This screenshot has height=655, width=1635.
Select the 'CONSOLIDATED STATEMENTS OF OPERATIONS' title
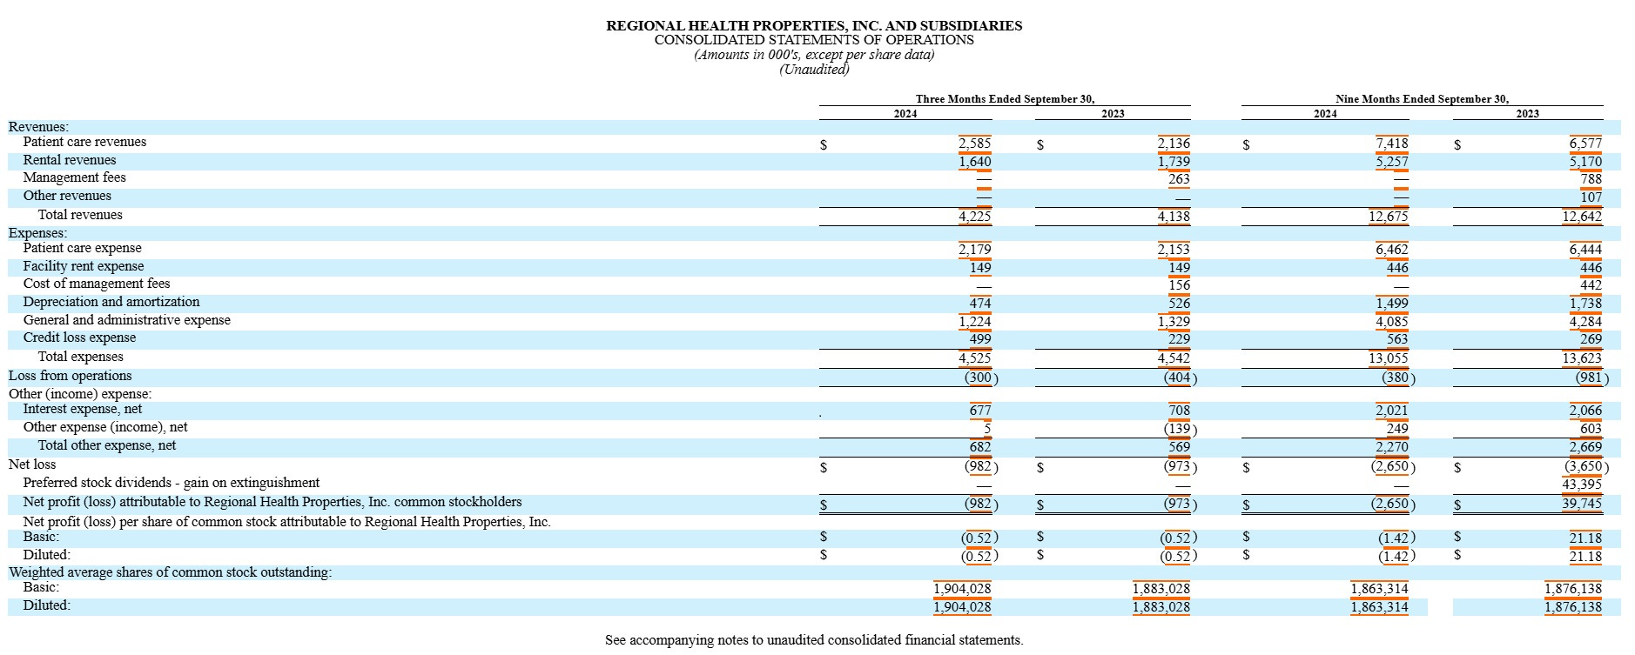coord(814,40)
